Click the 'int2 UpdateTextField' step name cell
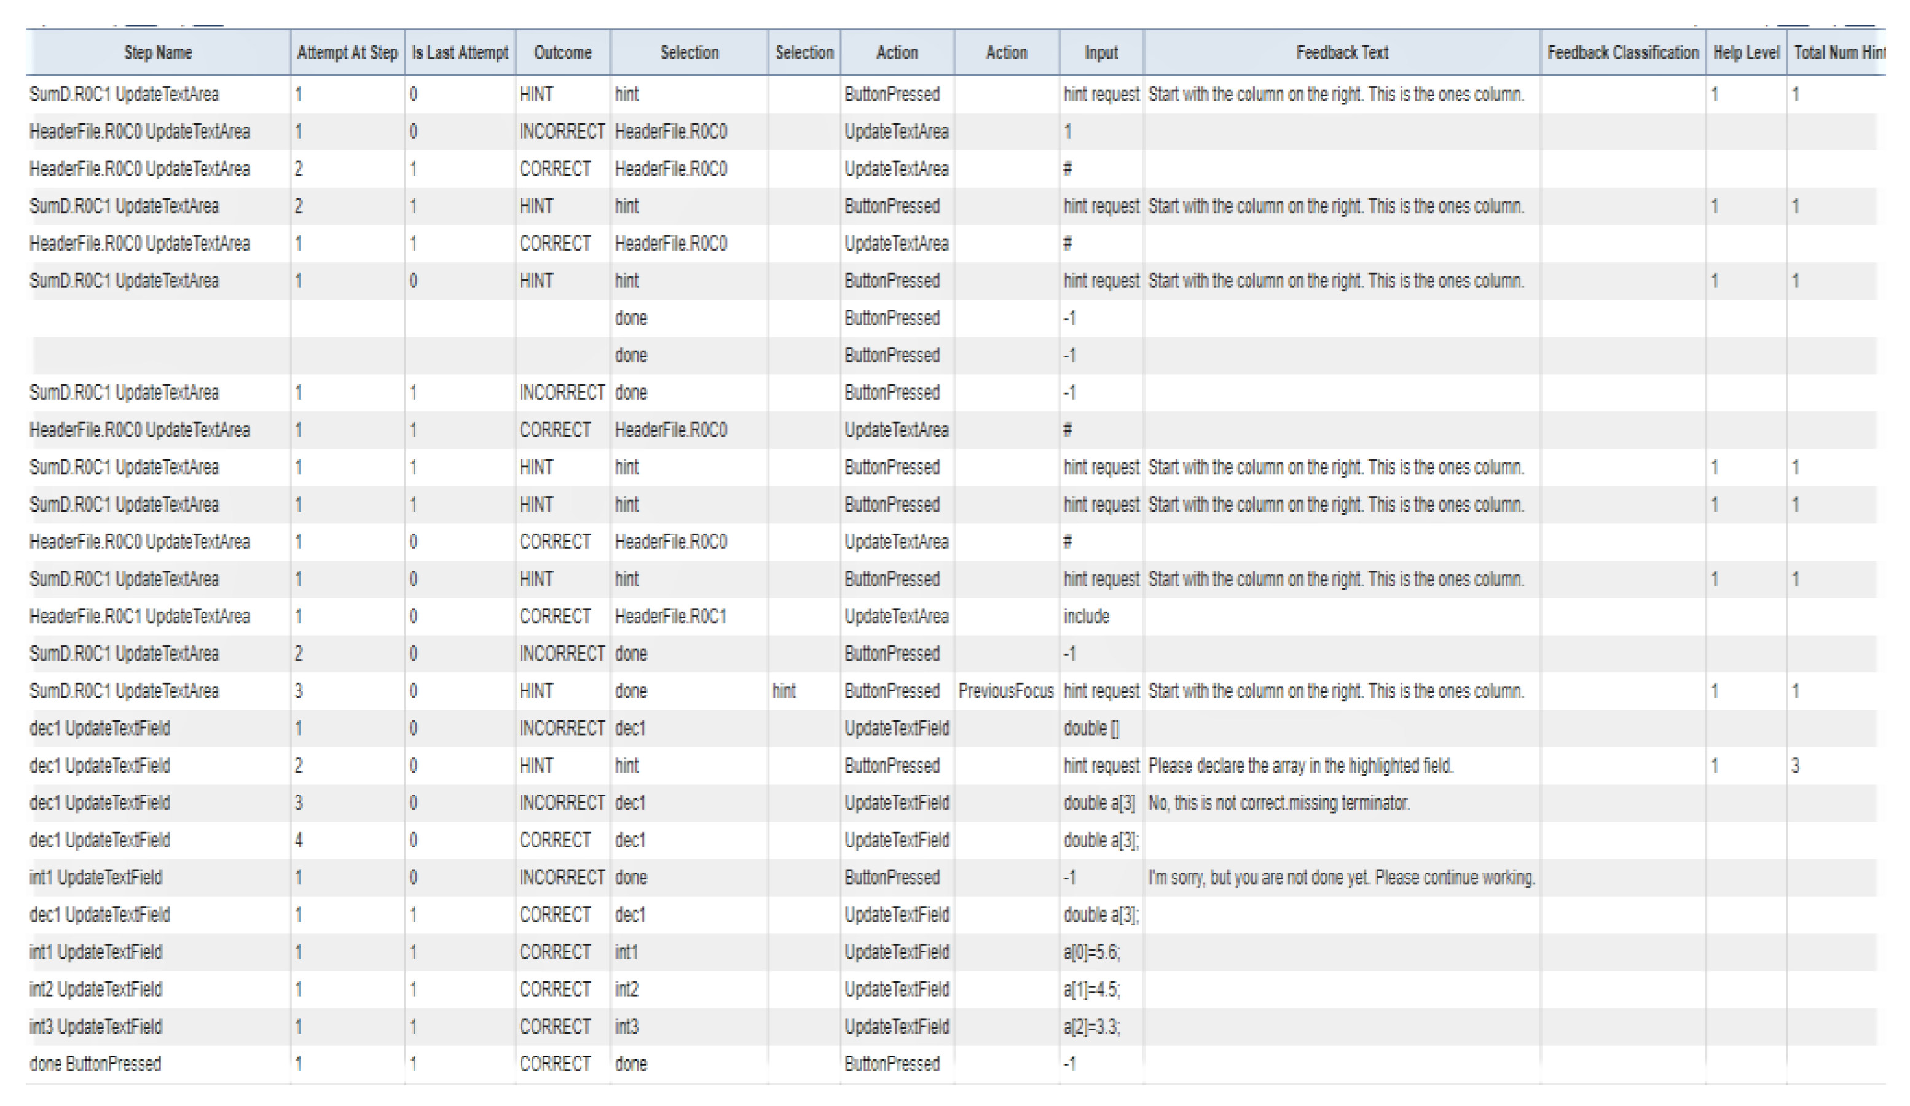Image resolution: width=1910 pixels, height=1106 pixels. click(x=95, y=989)
